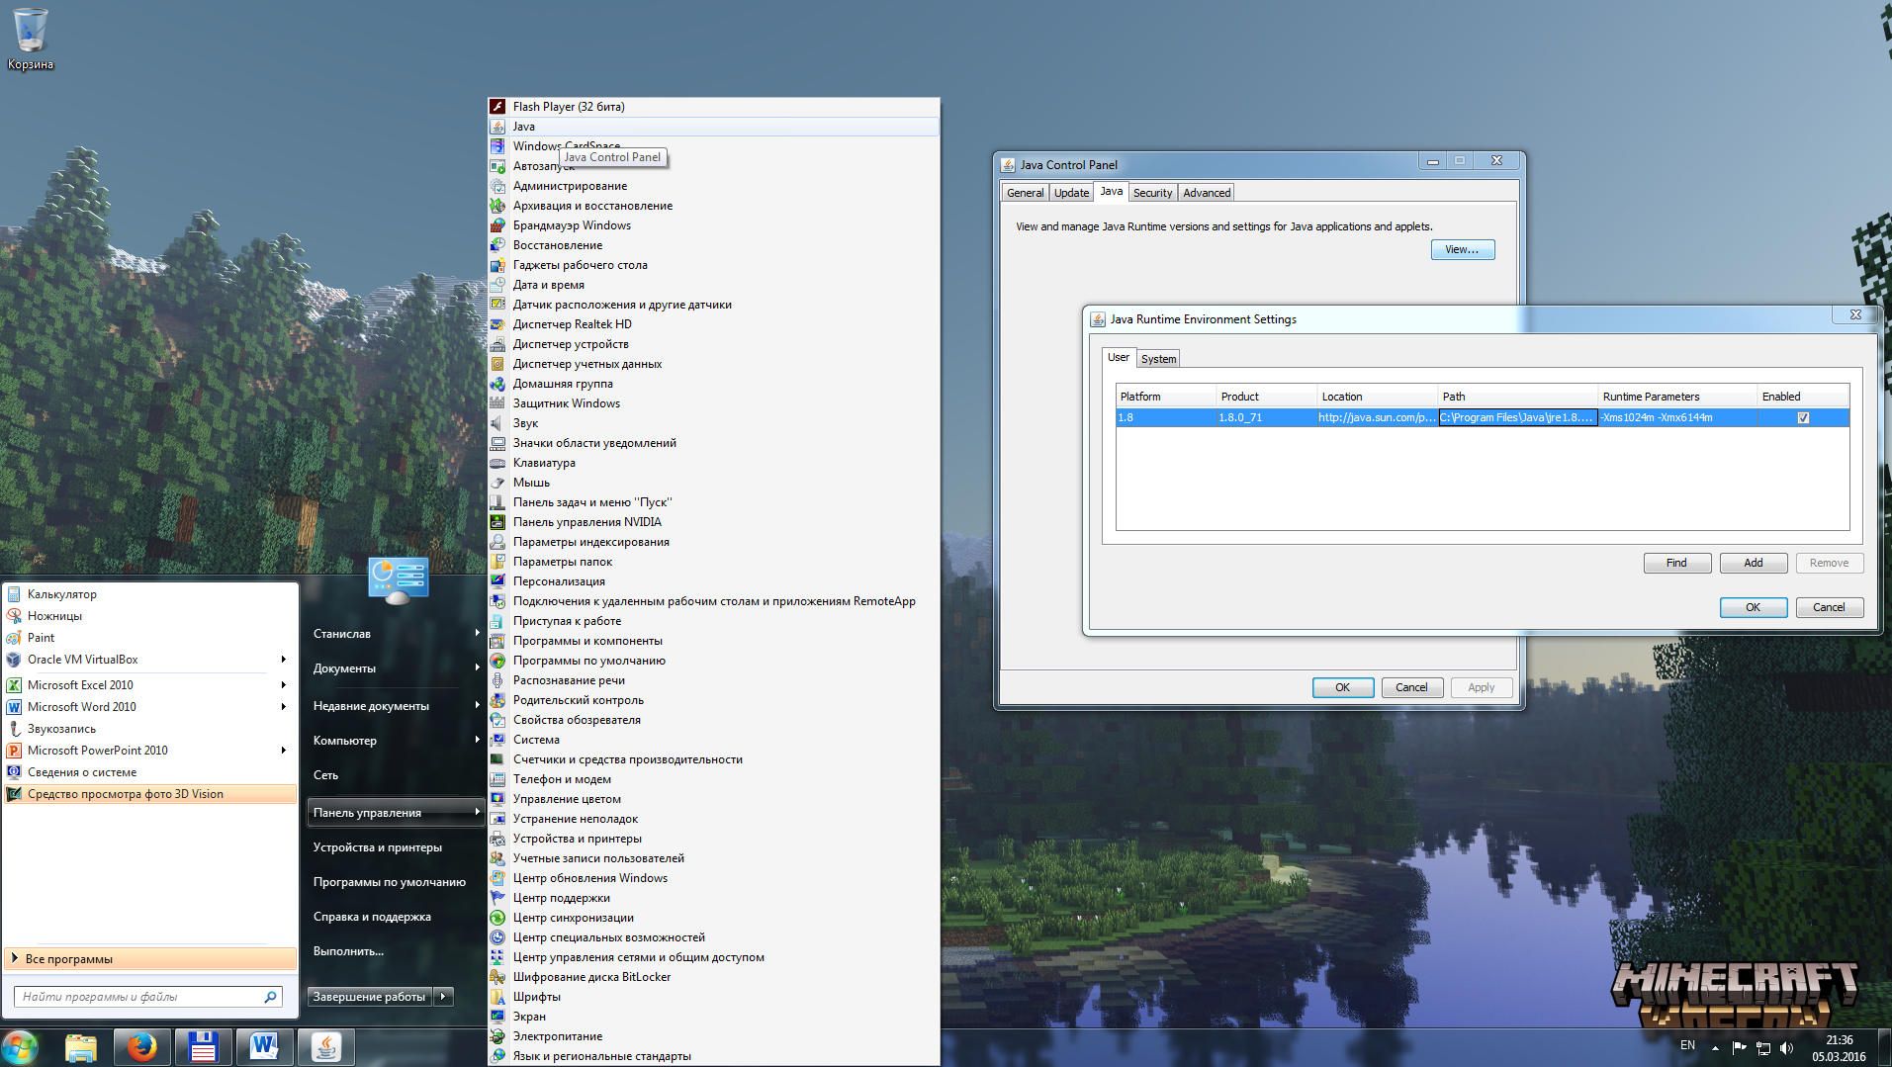This screenshot has width=1892, height=1067.
Task: Click the volume speaker tray icon
Action: point(1786,1047)
